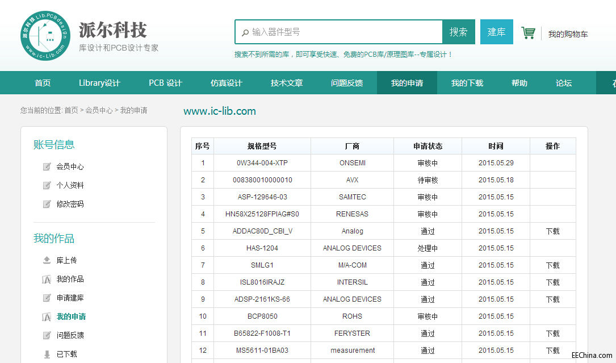616x363 pixels.
Task: Open 修改密码 in the sidebar
Action: point(70,204)
